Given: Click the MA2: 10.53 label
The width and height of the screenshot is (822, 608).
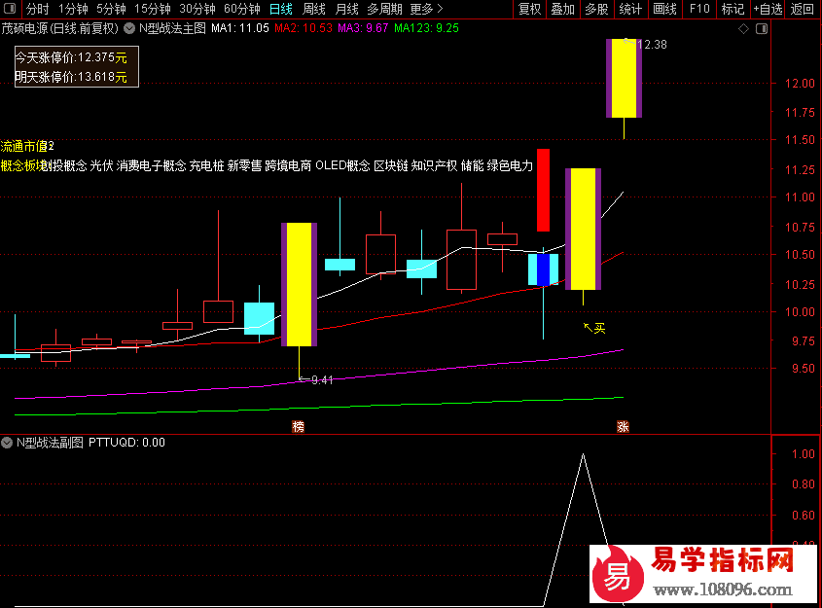Looking at the screenshot, I should [304, 28].
